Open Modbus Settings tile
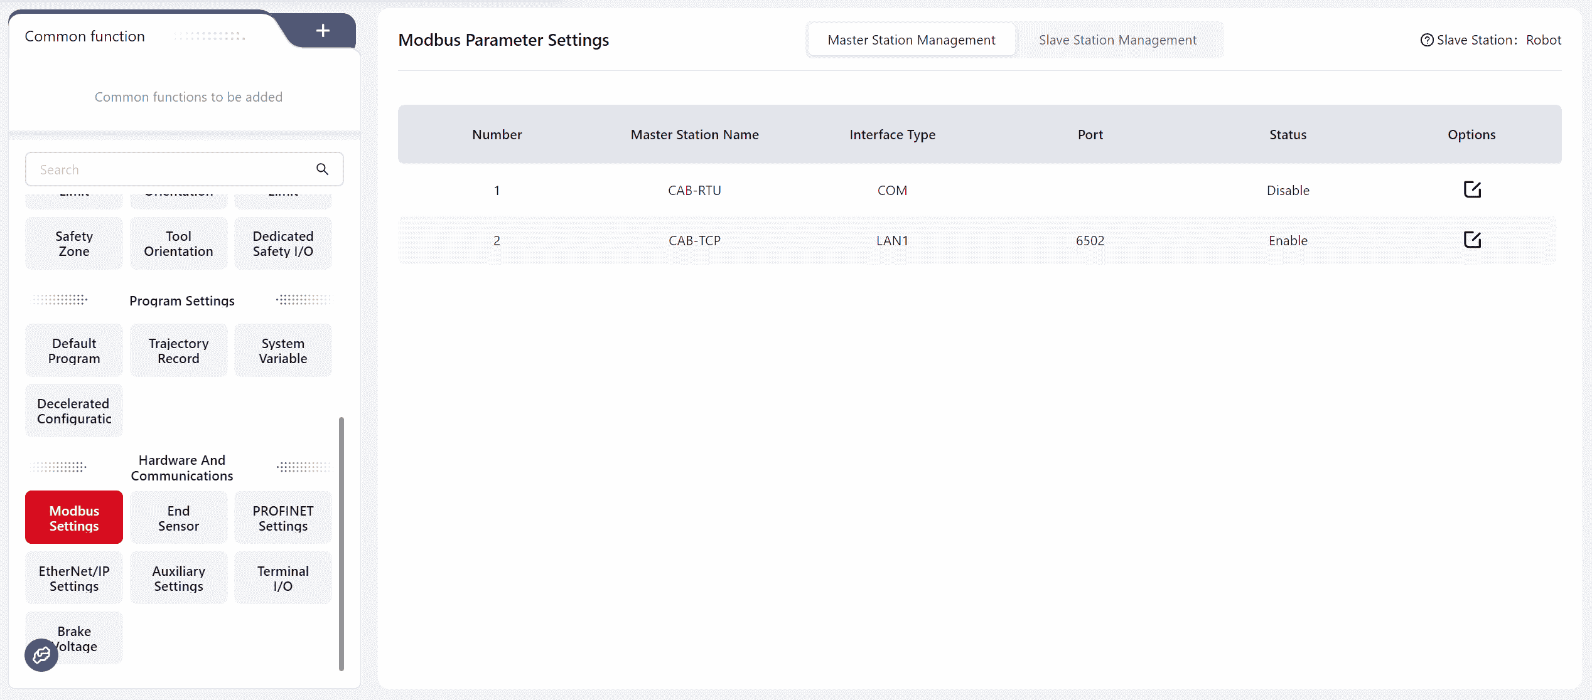Screen dimensions: 1592x700 click(x=74, y=517)
